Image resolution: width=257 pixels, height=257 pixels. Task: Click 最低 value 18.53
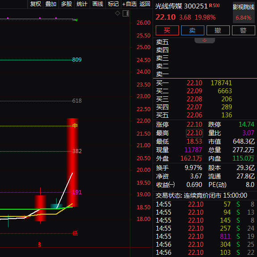(x=195, y=141)
